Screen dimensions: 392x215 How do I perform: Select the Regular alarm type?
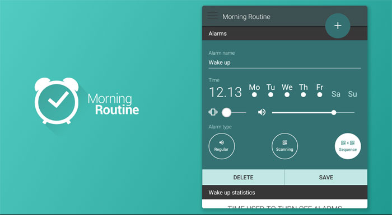click(222, 146)
